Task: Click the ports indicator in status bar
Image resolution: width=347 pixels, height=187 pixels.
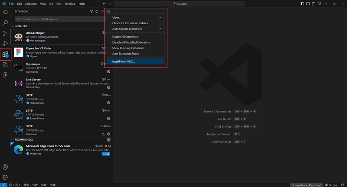Action: click(x=26, y=185)
